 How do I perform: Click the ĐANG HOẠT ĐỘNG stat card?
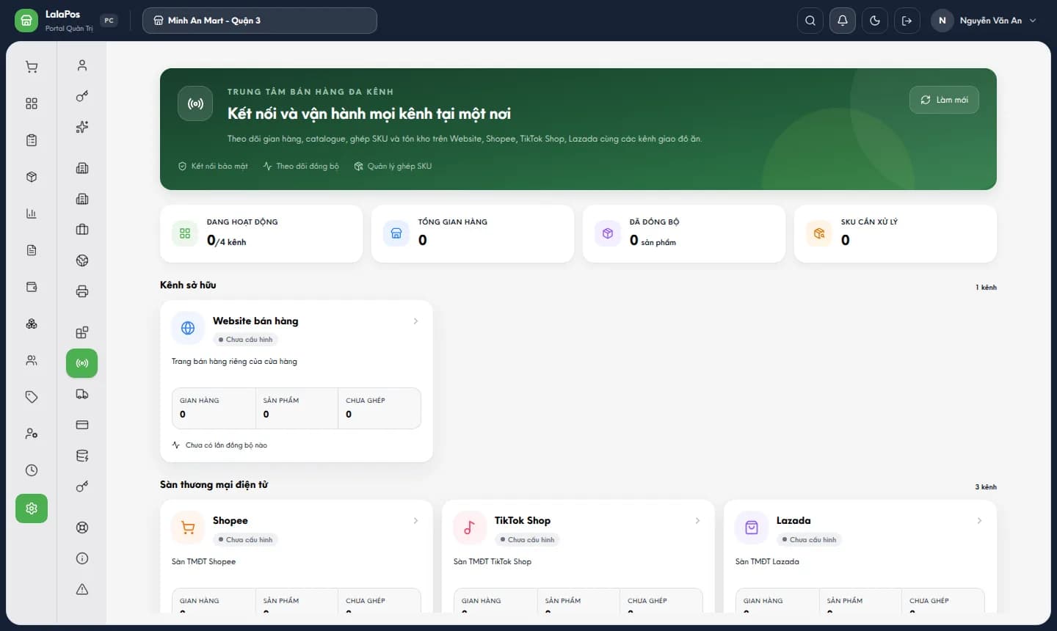pos(261,233)
